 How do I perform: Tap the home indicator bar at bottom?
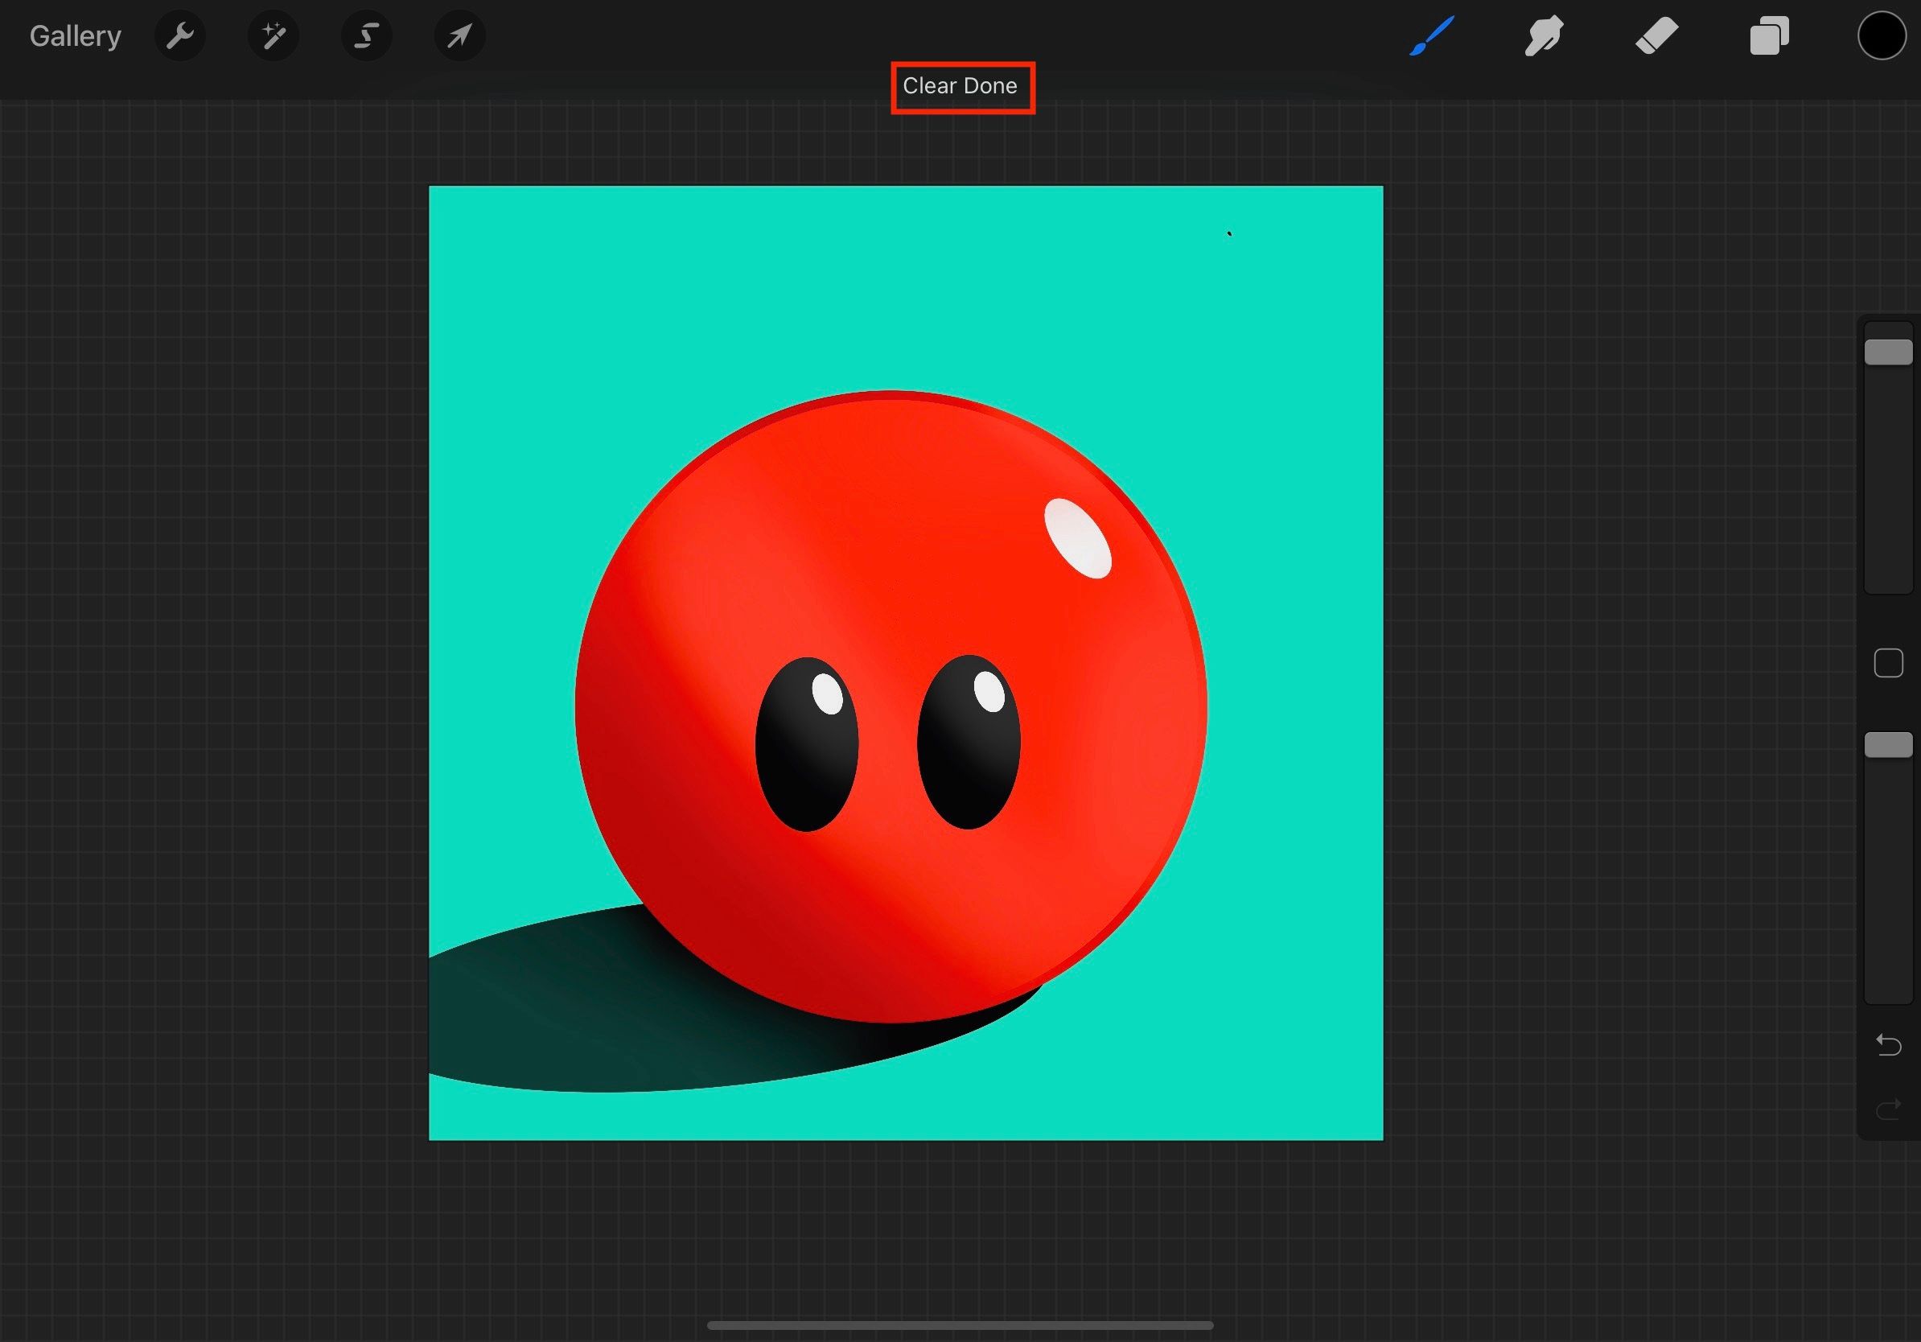coord(960,1325)
